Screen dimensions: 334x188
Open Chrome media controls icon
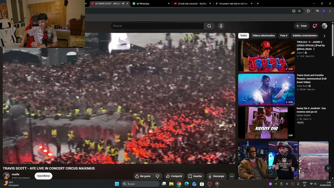pos(317,11)
